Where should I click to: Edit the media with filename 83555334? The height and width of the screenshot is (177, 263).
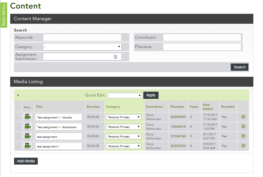coord(243,146)
